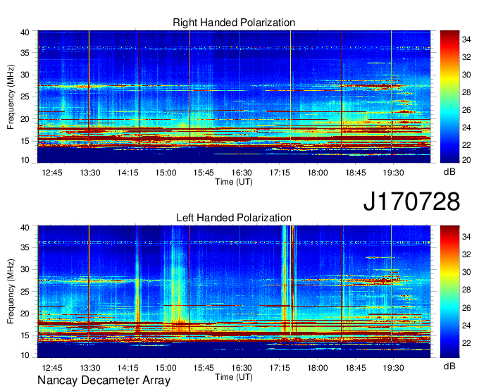Click 34 dB tick on Right Handed colorbar
The width and height of the screenshot is (479, 389).
tap(466, 39)
